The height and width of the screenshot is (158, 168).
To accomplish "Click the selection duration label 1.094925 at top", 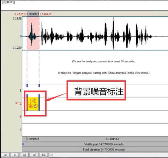I will pyautogui.click(x=33, y=14).
